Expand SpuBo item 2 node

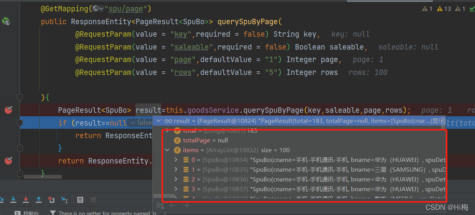176,179
